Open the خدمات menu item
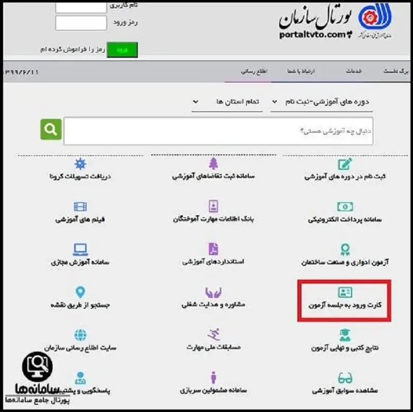This screenshot has width=413, height=412. 354,71
